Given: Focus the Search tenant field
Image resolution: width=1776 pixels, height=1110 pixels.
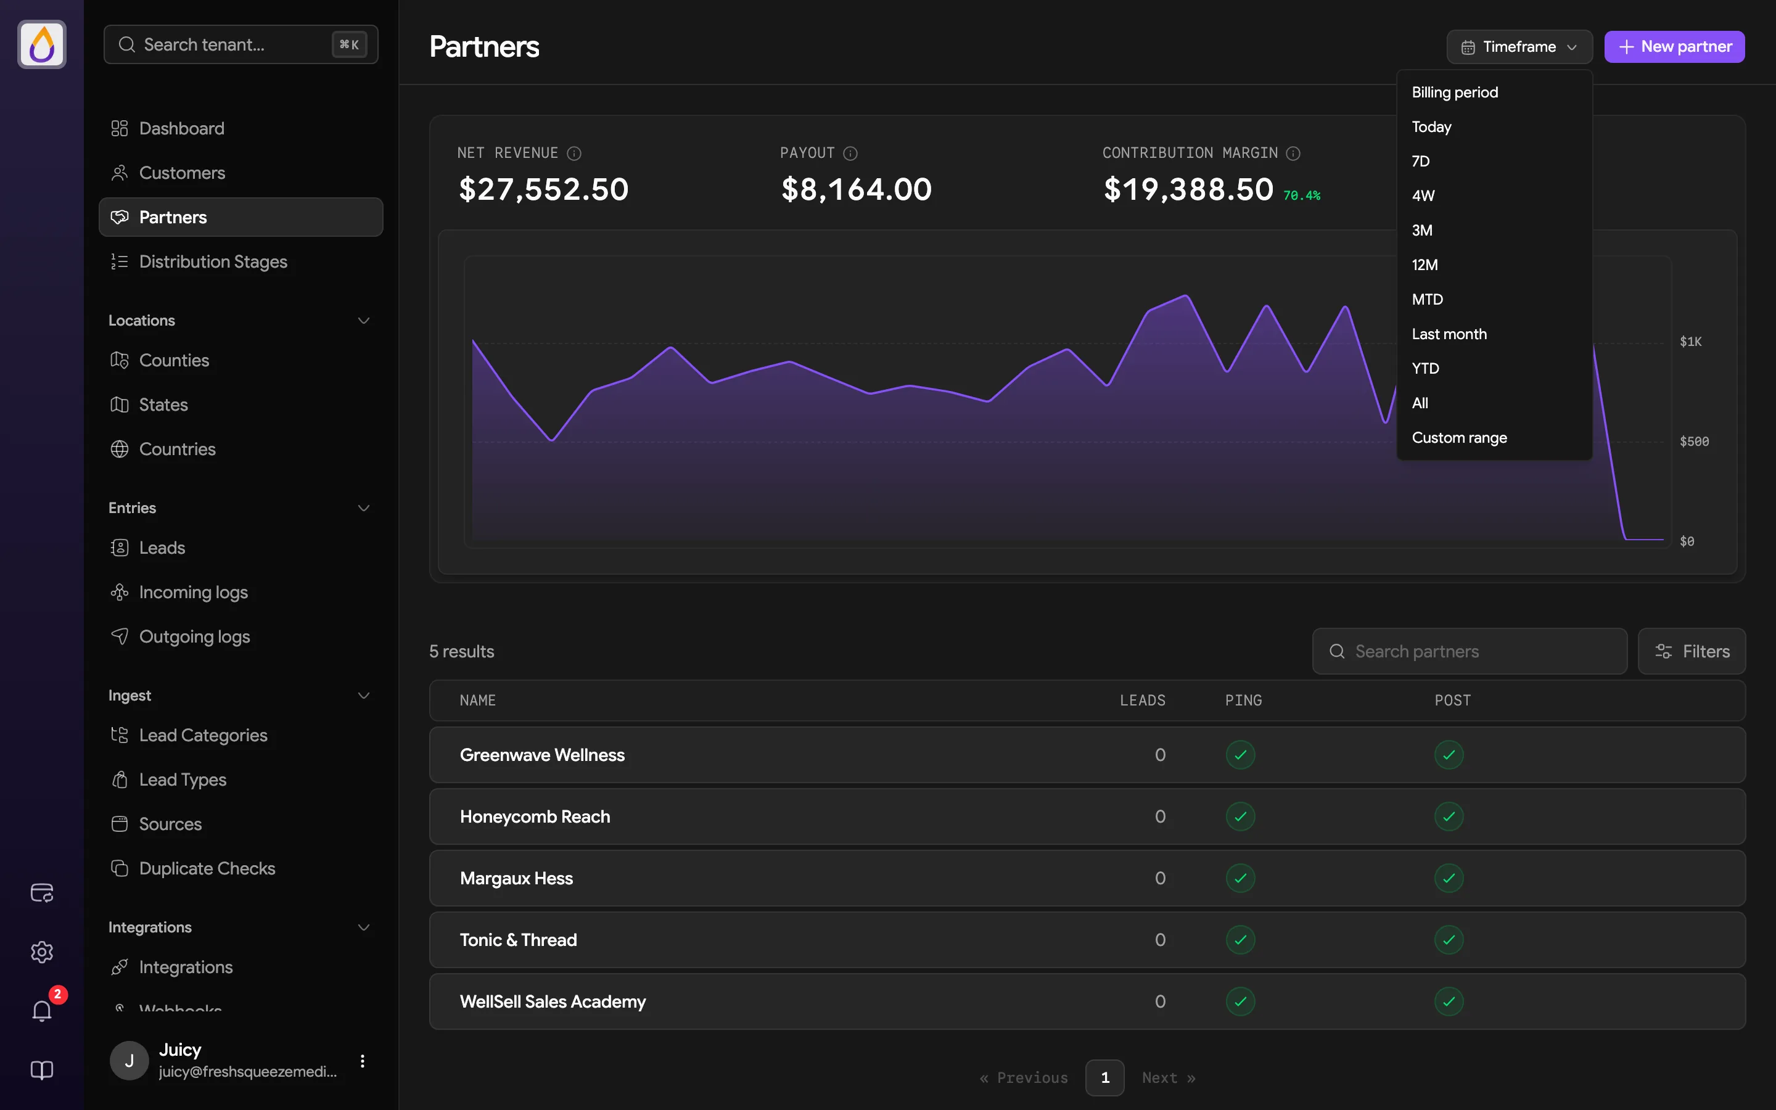Looking at the screenshot, I should point(240,45).
